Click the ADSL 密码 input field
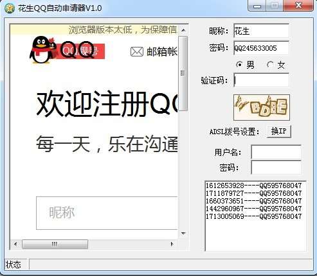Screen dimensions: 317x276 [x=276, y=168]
